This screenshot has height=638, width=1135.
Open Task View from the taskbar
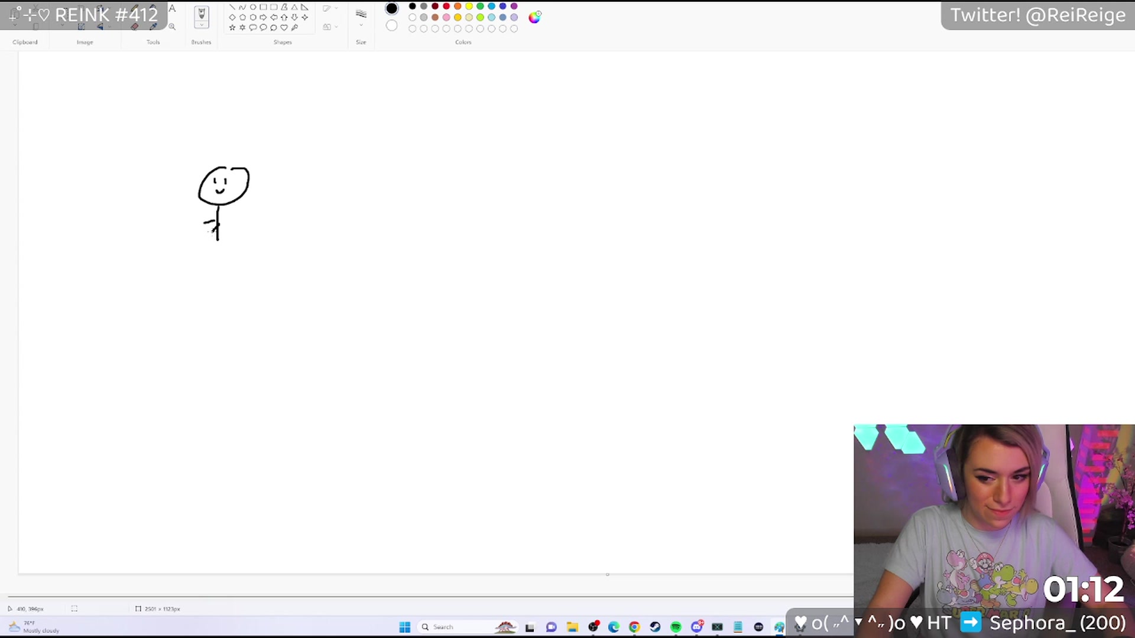pos(530,627)
